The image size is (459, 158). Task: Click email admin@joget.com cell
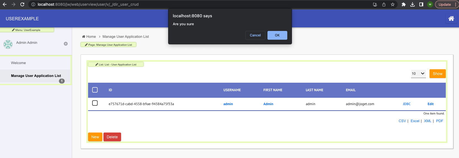360,104
